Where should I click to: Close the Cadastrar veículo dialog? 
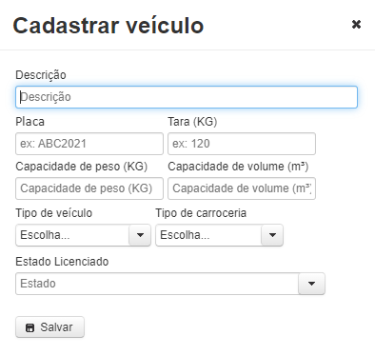pyautogui.click(x=356, y=24)
